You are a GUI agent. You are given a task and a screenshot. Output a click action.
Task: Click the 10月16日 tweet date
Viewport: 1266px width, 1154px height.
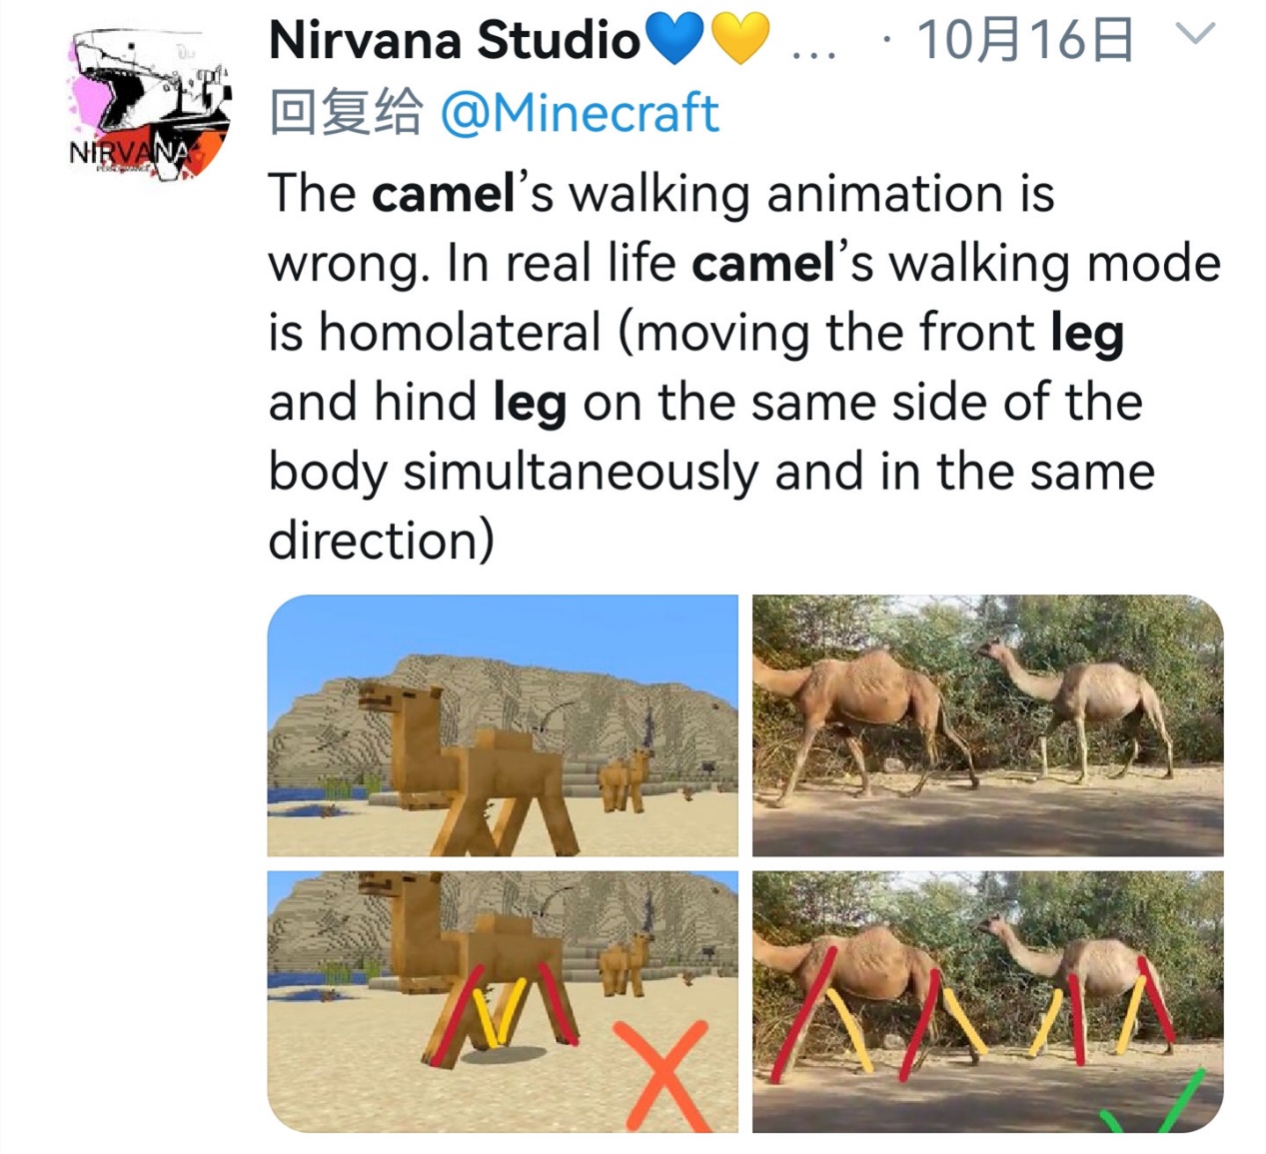point(1024,40)
